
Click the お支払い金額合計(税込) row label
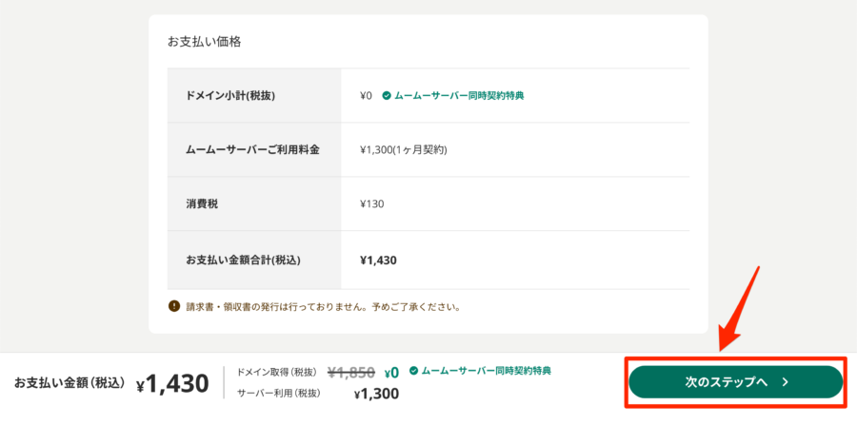click(243, 261)
